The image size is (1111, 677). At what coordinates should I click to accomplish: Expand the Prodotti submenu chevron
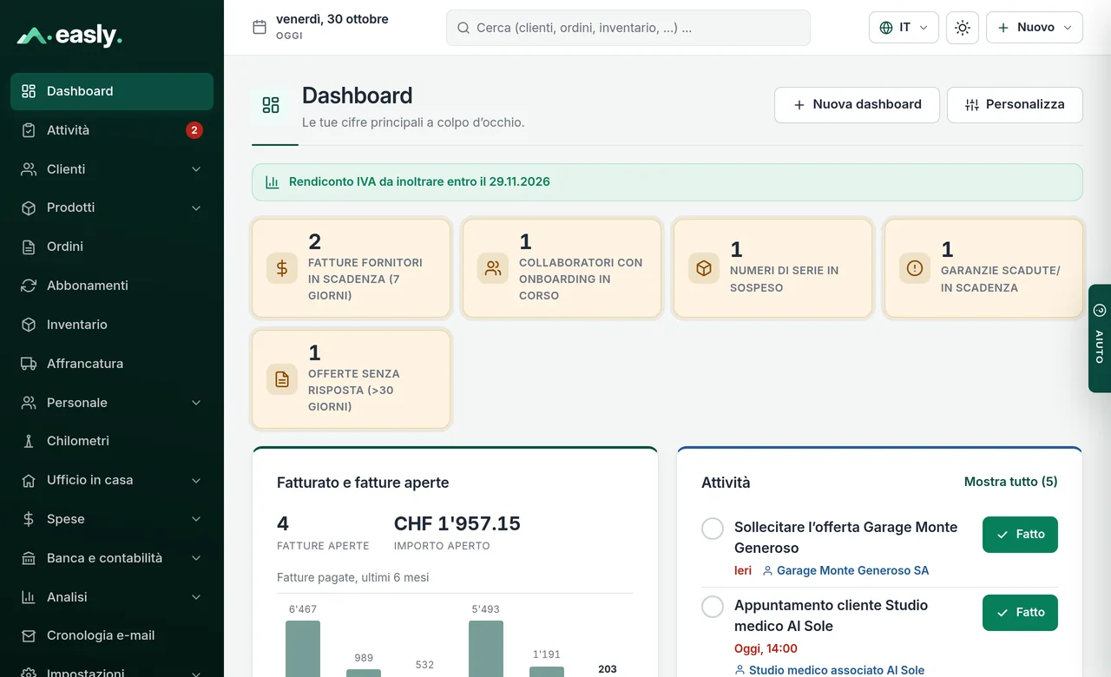click(x=196, y=208)
